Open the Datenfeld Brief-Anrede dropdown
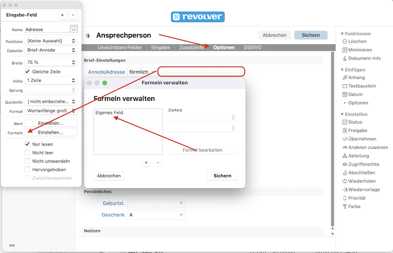Screen dimensions: 393x253 [x=51, y=50]
